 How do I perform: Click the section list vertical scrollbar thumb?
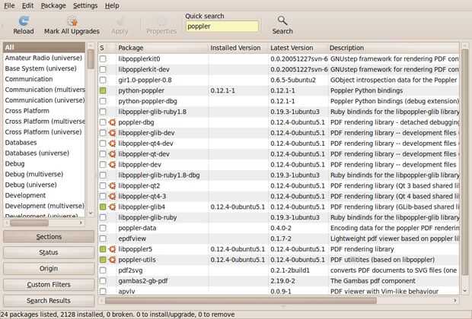tap(91, 59)
